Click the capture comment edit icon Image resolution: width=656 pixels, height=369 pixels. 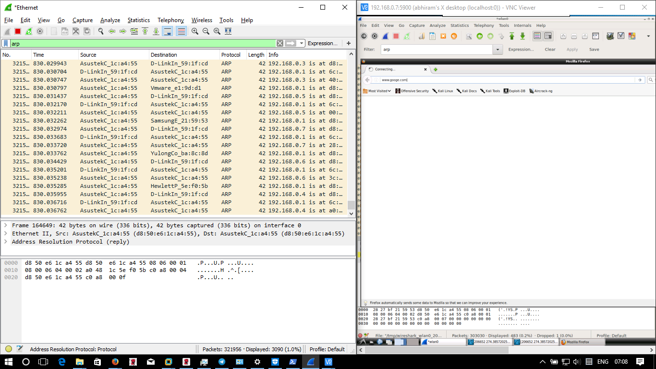click(x=20, y=349)
